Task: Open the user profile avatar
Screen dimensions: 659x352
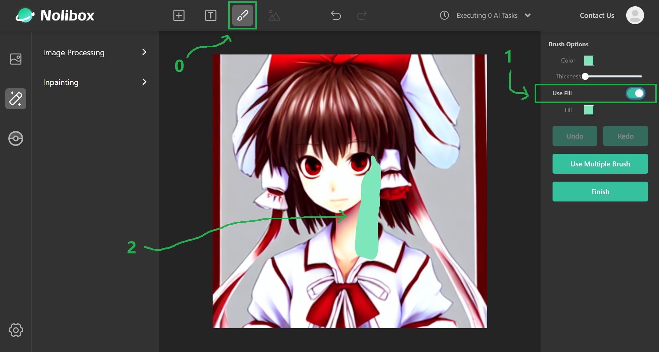Action: point(635,15)
